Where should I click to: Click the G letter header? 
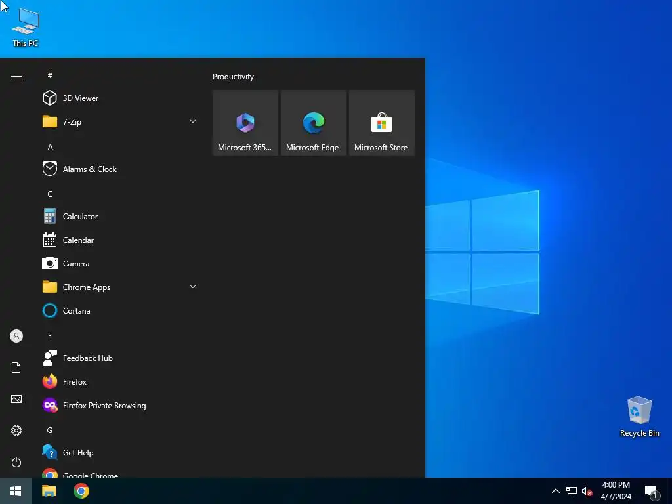(50, 430)
